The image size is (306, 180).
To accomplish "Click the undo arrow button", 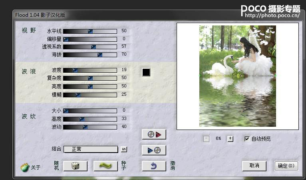I will coord(154,166).
